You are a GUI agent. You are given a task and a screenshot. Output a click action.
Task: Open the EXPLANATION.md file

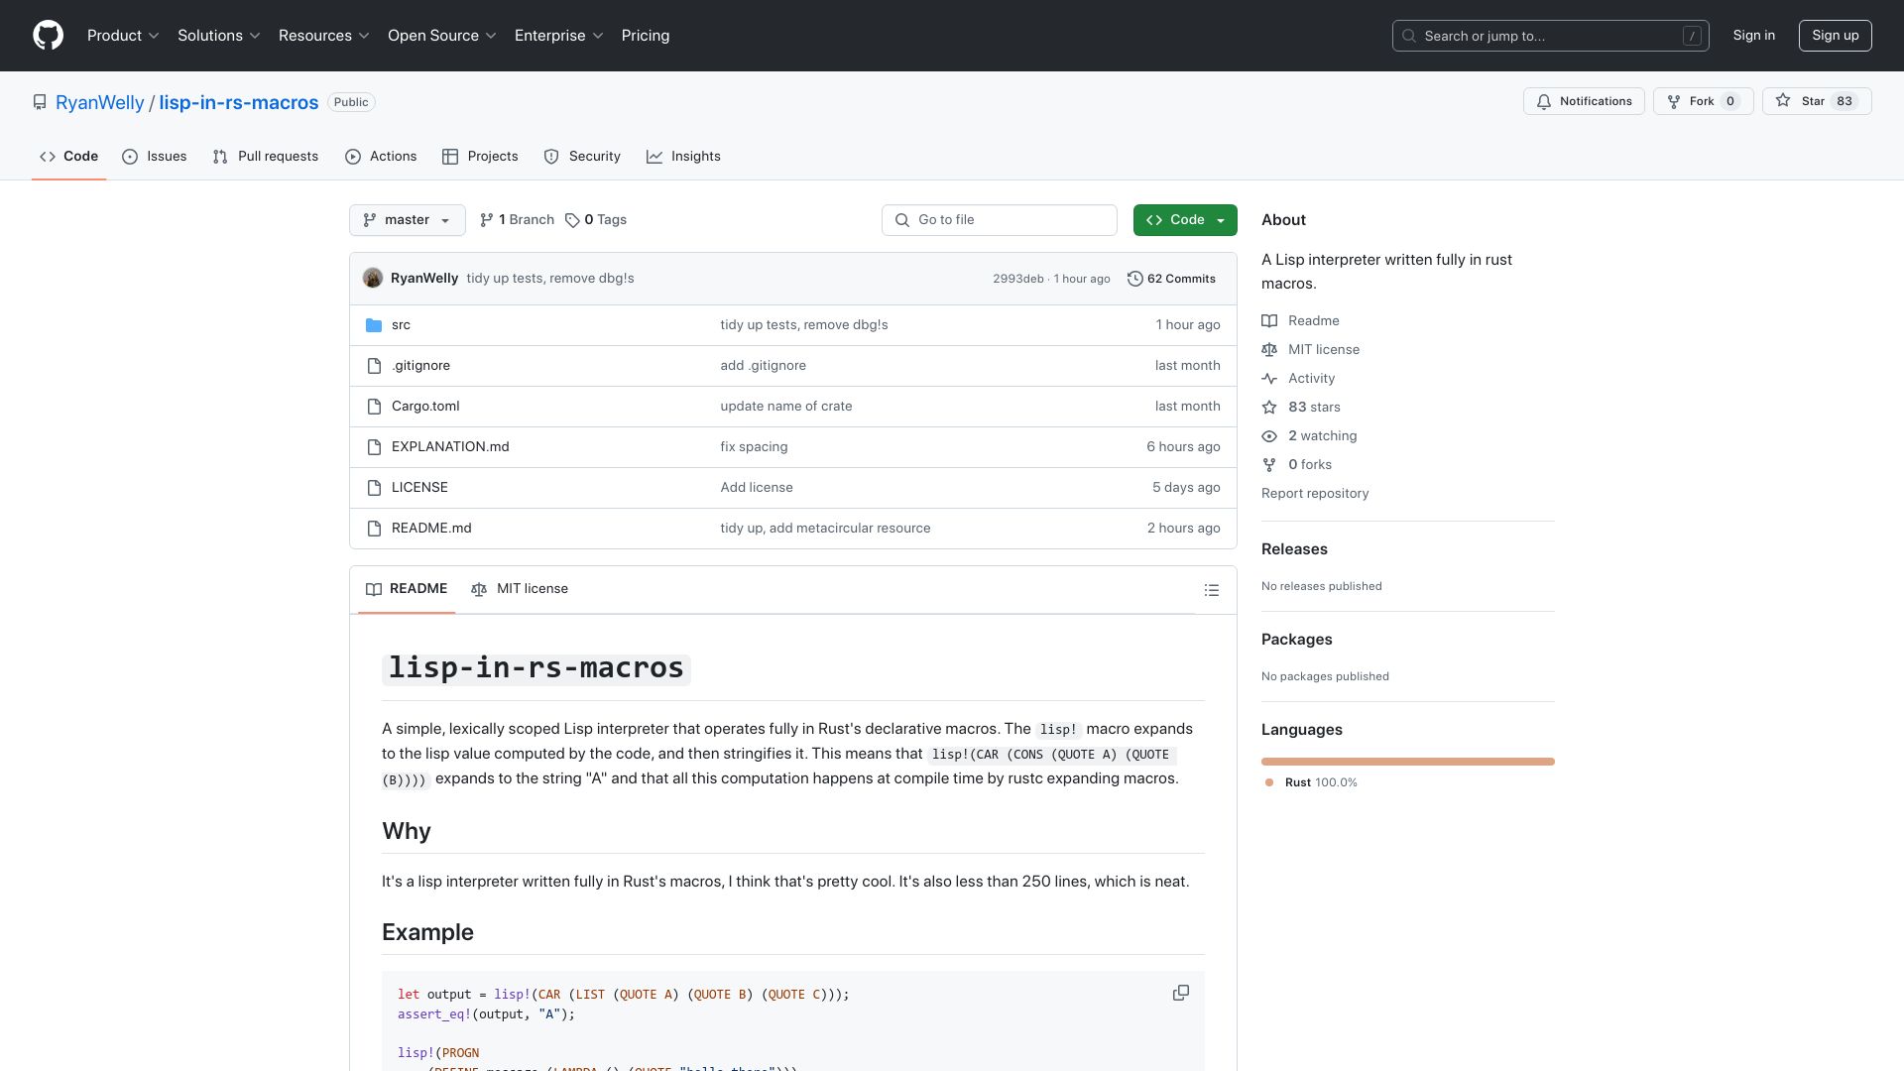coord(450,447)
